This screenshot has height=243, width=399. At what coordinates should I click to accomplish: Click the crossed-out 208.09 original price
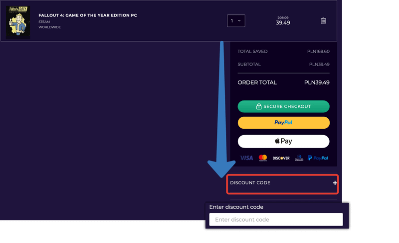point(283,18)
